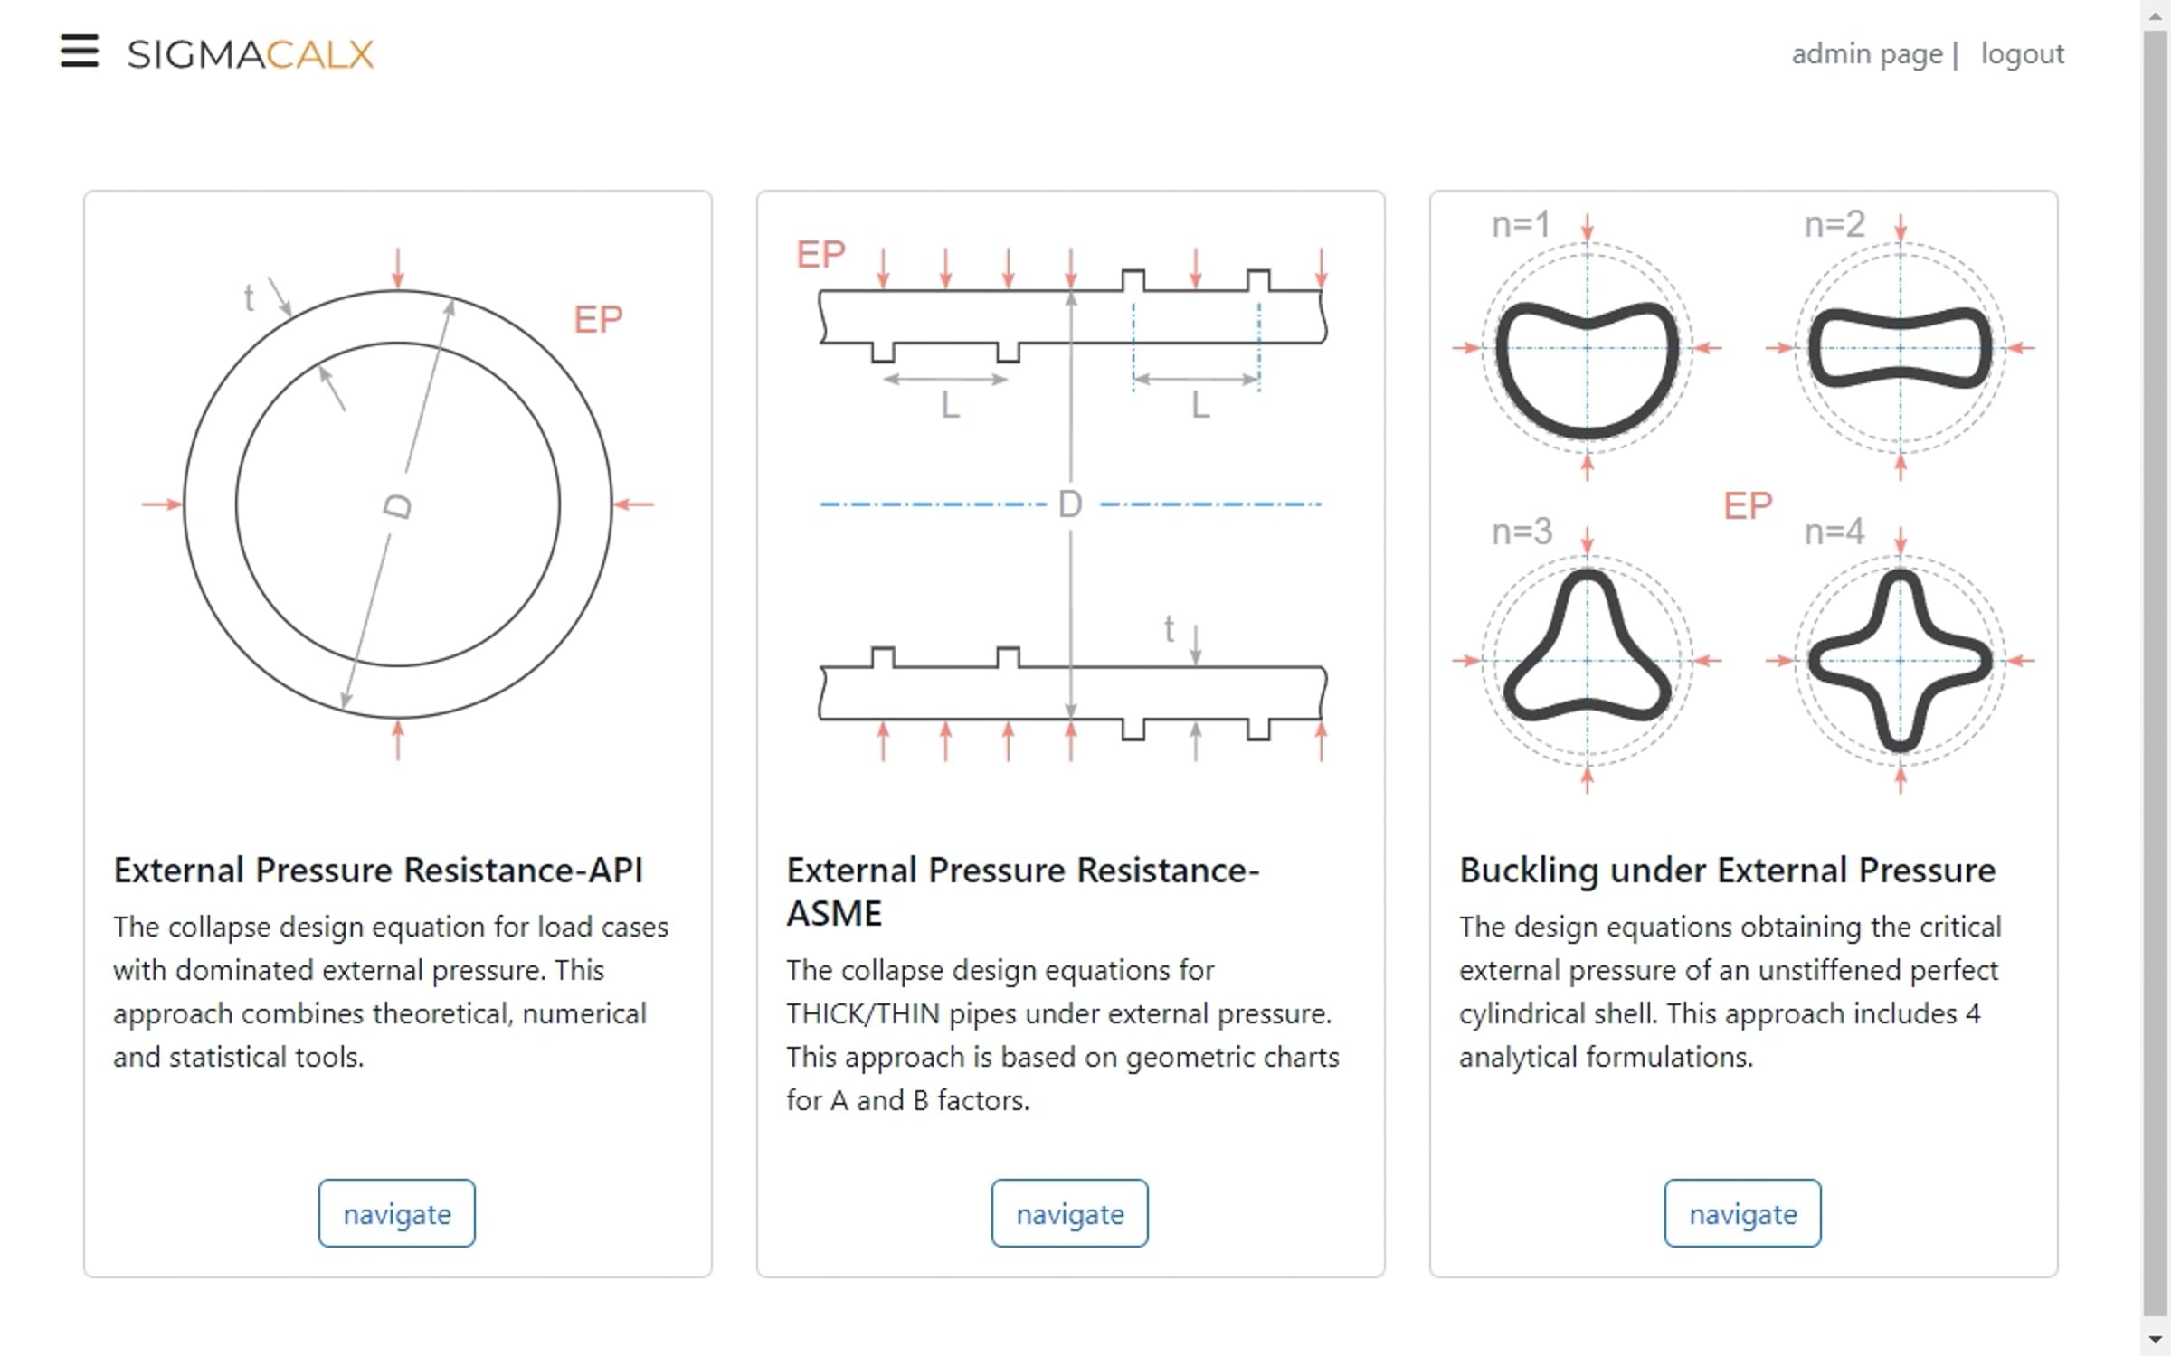The width and height of the screenshot is (2171, 1356).
Task: Click the pipe cross-section circle diagram
Action: pyautogui.click(x=398, y=504)
